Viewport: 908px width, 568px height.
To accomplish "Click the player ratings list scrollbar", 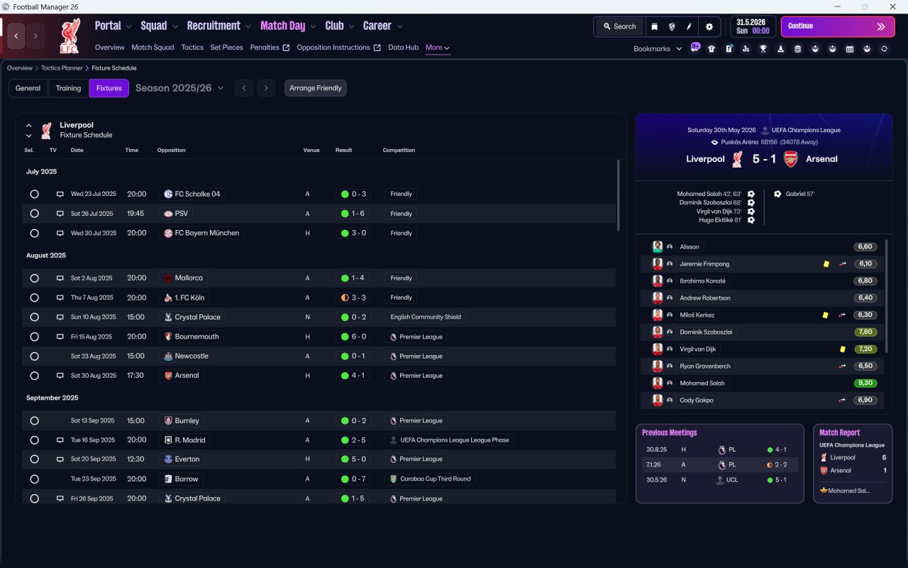I will (x=887, y=296).
